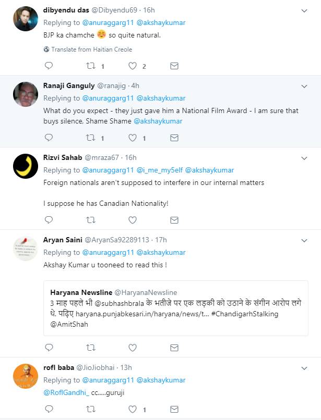Send Ranaji Ganguly's tweet via direct message
This screenshot has width=321, height=420.
click(174, 138)
